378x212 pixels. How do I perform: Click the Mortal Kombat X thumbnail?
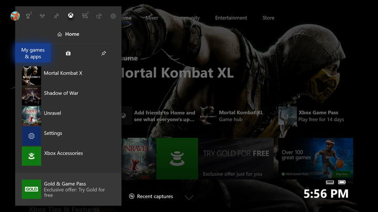(x=31, y=76)
